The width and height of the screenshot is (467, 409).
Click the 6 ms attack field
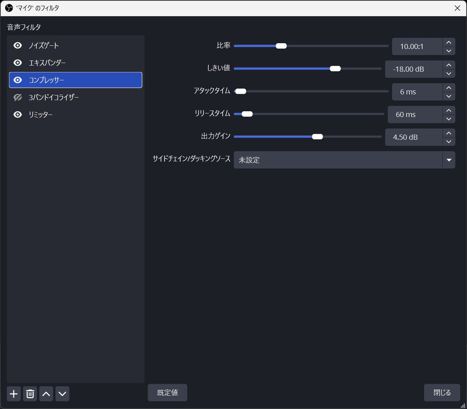coord(417,92)
